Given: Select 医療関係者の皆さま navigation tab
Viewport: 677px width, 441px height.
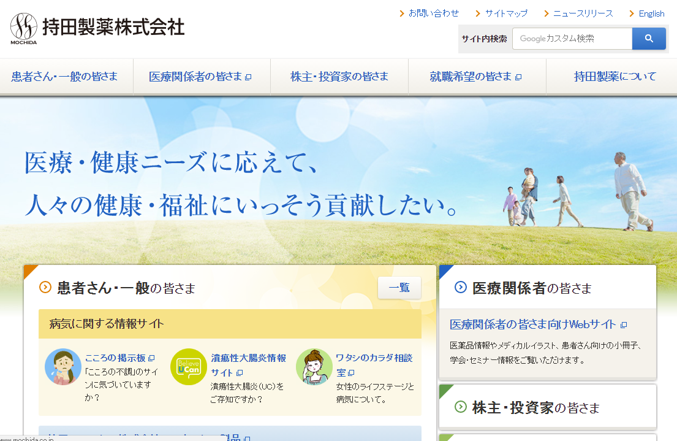Looking at the screenshot, I should click(x=202, y=77).
